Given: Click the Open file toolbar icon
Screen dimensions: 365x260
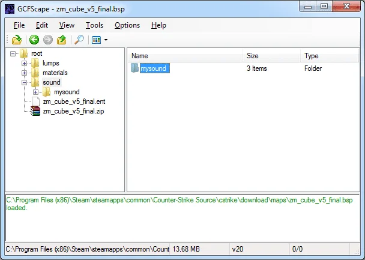Looking at the screenshot, I should (17, 40).
